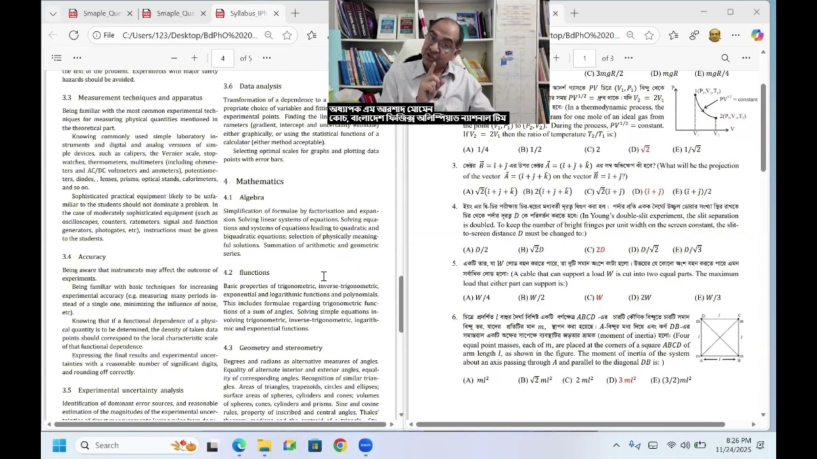
Task: Open more options beside the contents icon
Action: pyautogui.click(x=77, y=58)
